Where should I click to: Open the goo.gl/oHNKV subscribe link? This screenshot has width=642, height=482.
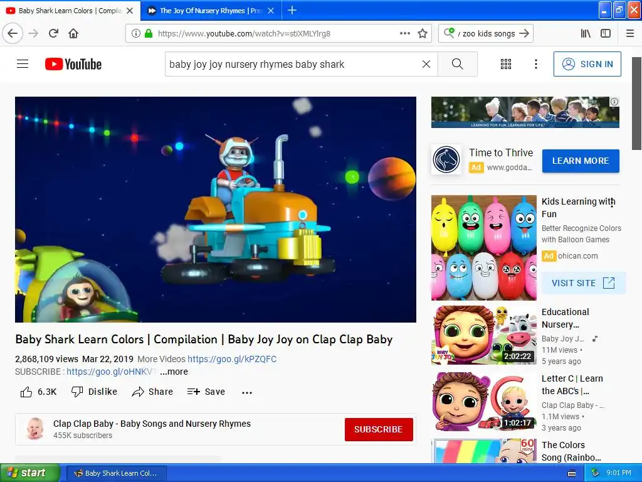[111, 372]
